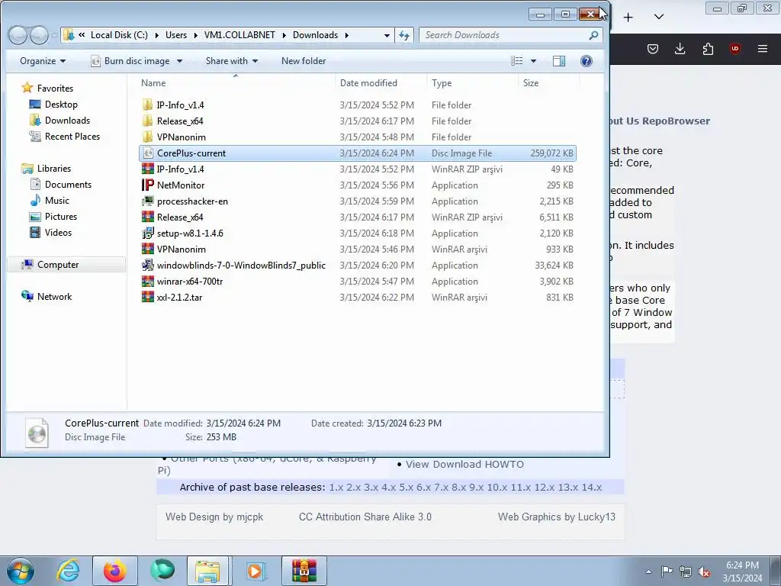Viewport: 781px width, 586px height.
Task: Click Burn disc image
Action: pos(130,61)
